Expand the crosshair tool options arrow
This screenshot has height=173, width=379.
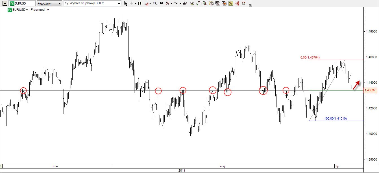coord(135,3)
